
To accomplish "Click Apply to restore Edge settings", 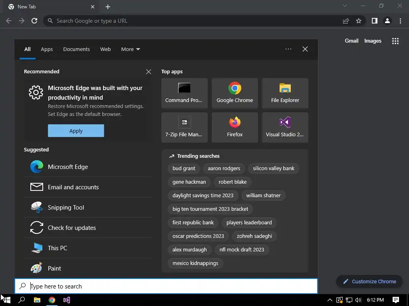I will coord(76,131).
